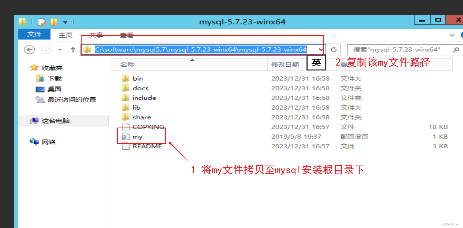Click the search magnifier icon
Image resolution: width=463 pixels, height=228 pixels.
point(456,49)
